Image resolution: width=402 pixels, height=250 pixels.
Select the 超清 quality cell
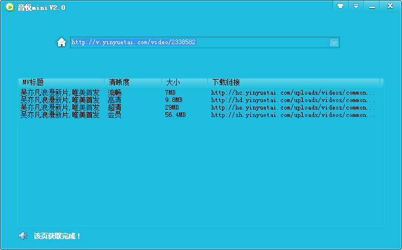(114, 107)
